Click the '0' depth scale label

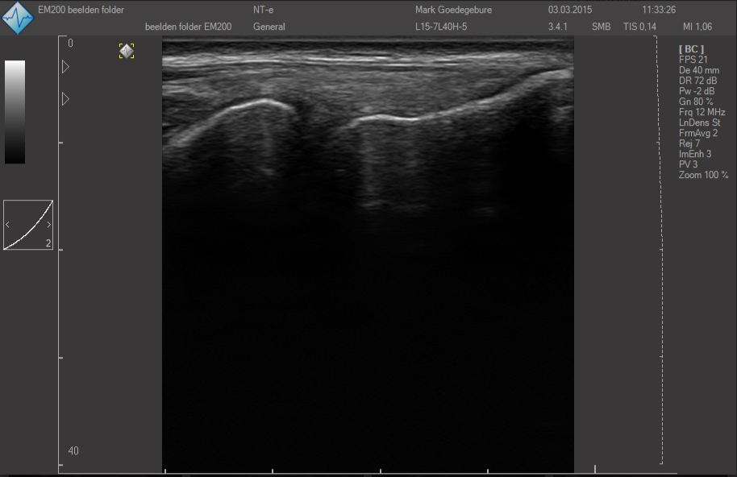coord(70,44)
